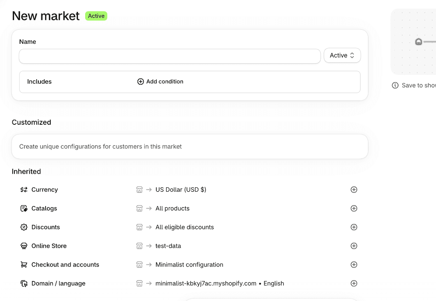Click the store icon in Online Store row
The image size is (436, 301).
coord(139,246)
